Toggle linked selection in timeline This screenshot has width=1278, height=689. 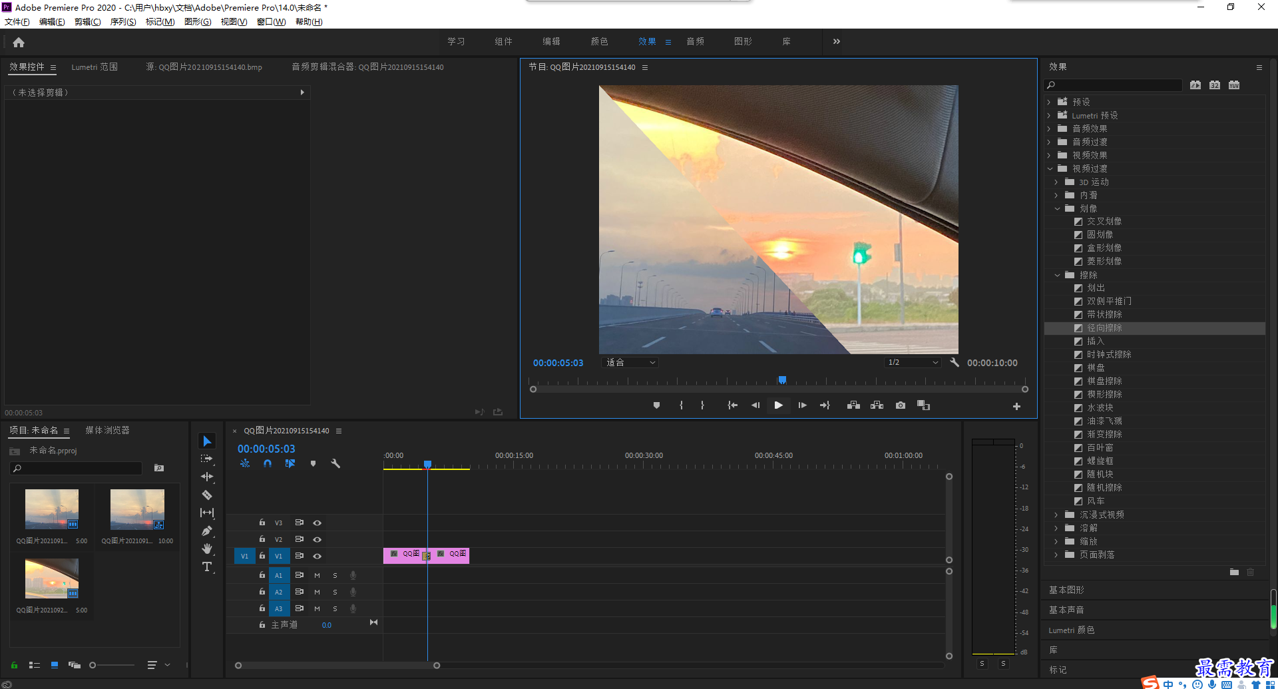pyautogui.click(x=290, y=463)
